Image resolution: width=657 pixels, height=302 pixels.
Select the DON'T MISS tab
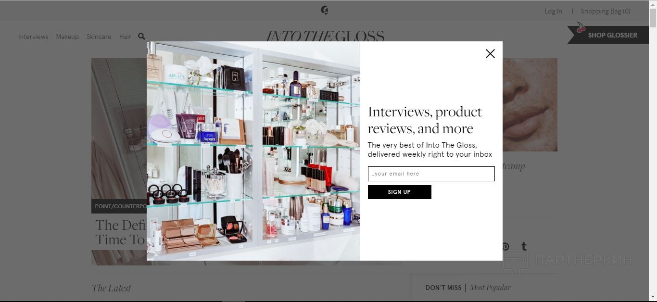click(x=443, y=288)
